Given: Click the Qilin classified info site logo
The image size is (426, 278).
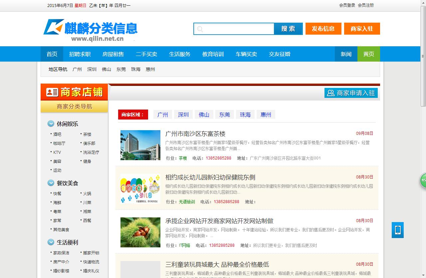Looking at the screenshot, I should (91, 30).
